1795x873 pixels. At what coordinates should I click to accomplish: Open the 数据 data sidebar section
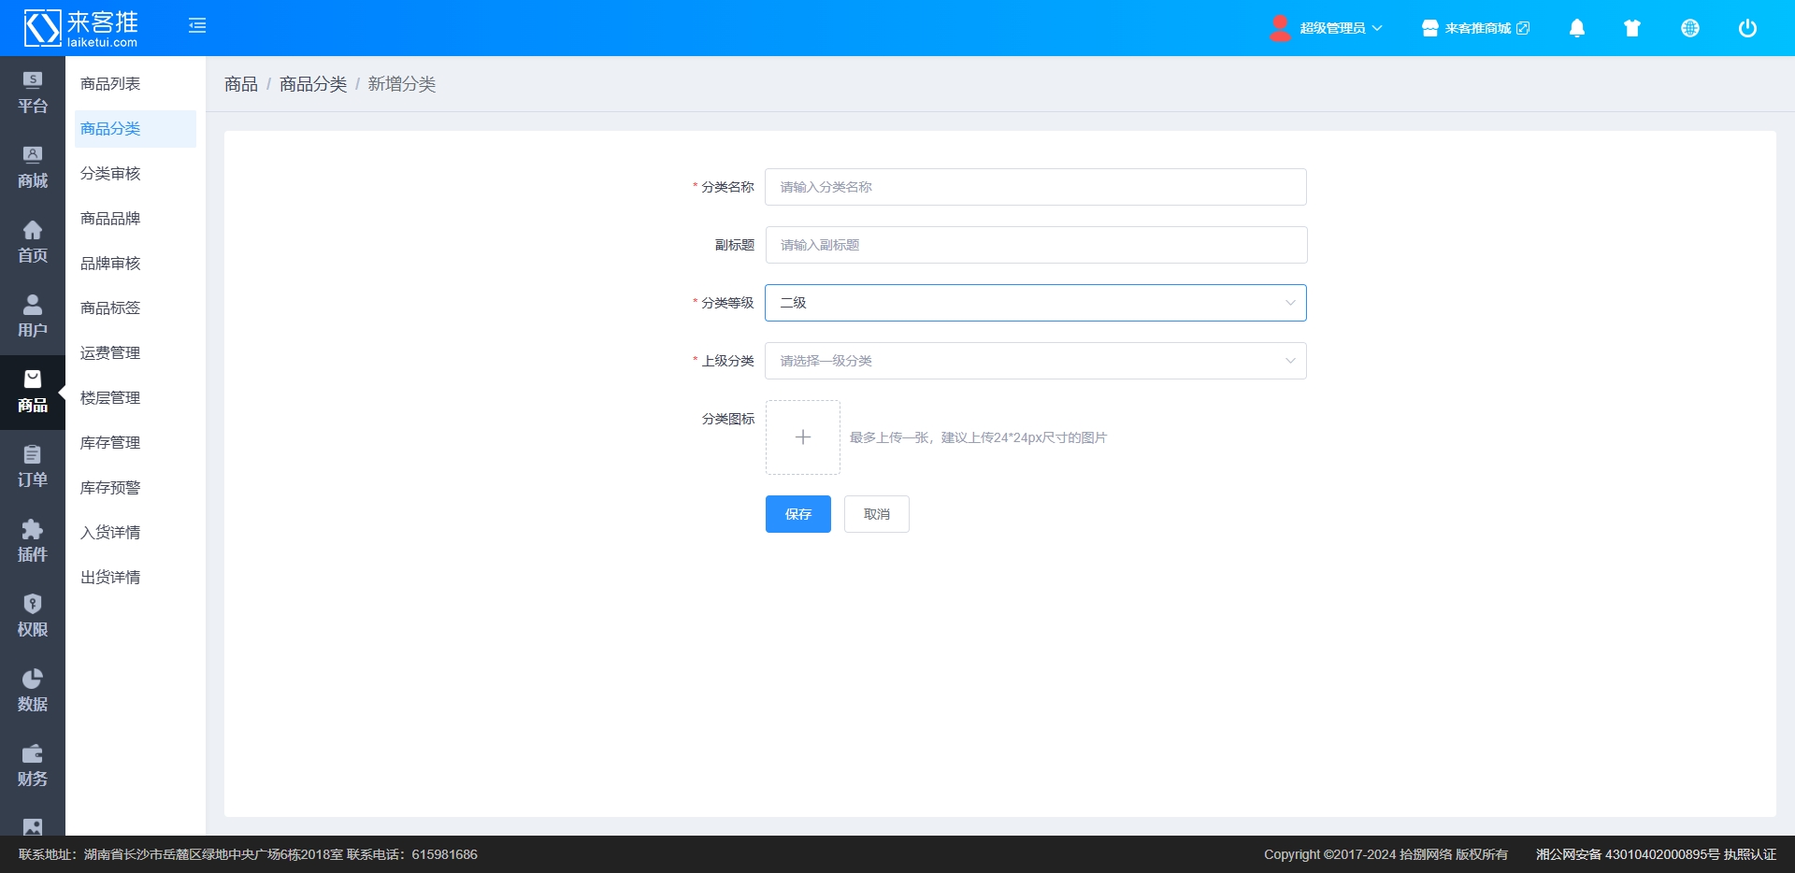tap(33, 691)
